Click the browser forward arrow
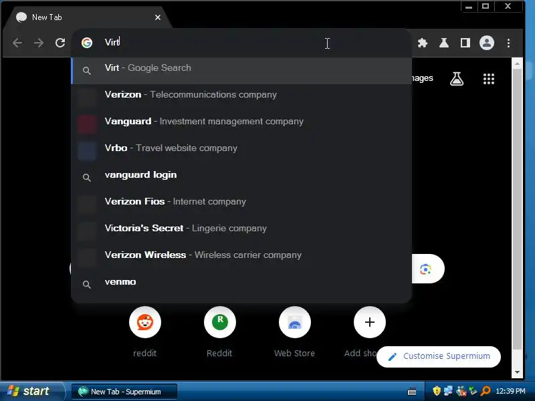 point(39,43)
